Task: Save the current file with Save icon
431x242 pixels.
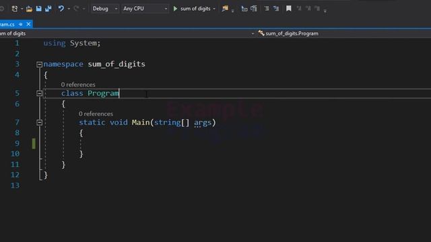Action: (39, 9)
